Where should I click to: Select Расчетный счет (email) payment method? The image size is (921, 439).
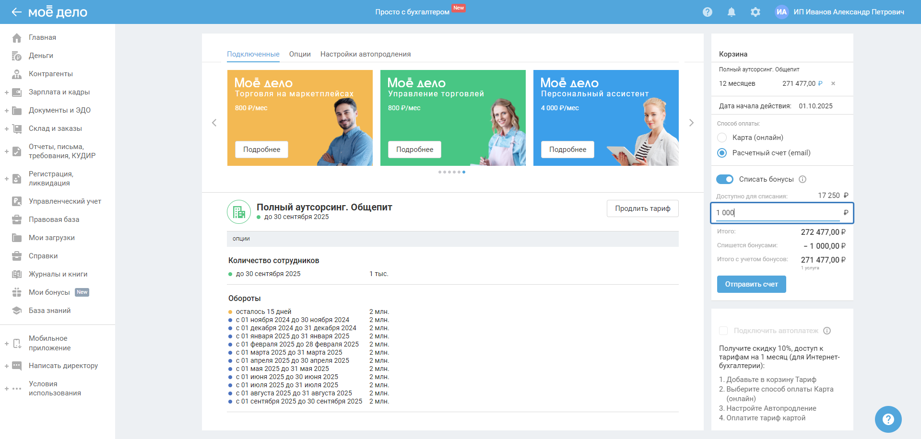click(x=722, y=153)
